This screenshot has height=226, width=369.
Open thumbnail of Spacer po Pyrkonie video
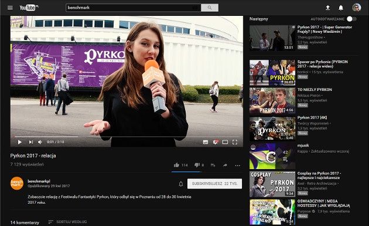pos(272,73)
